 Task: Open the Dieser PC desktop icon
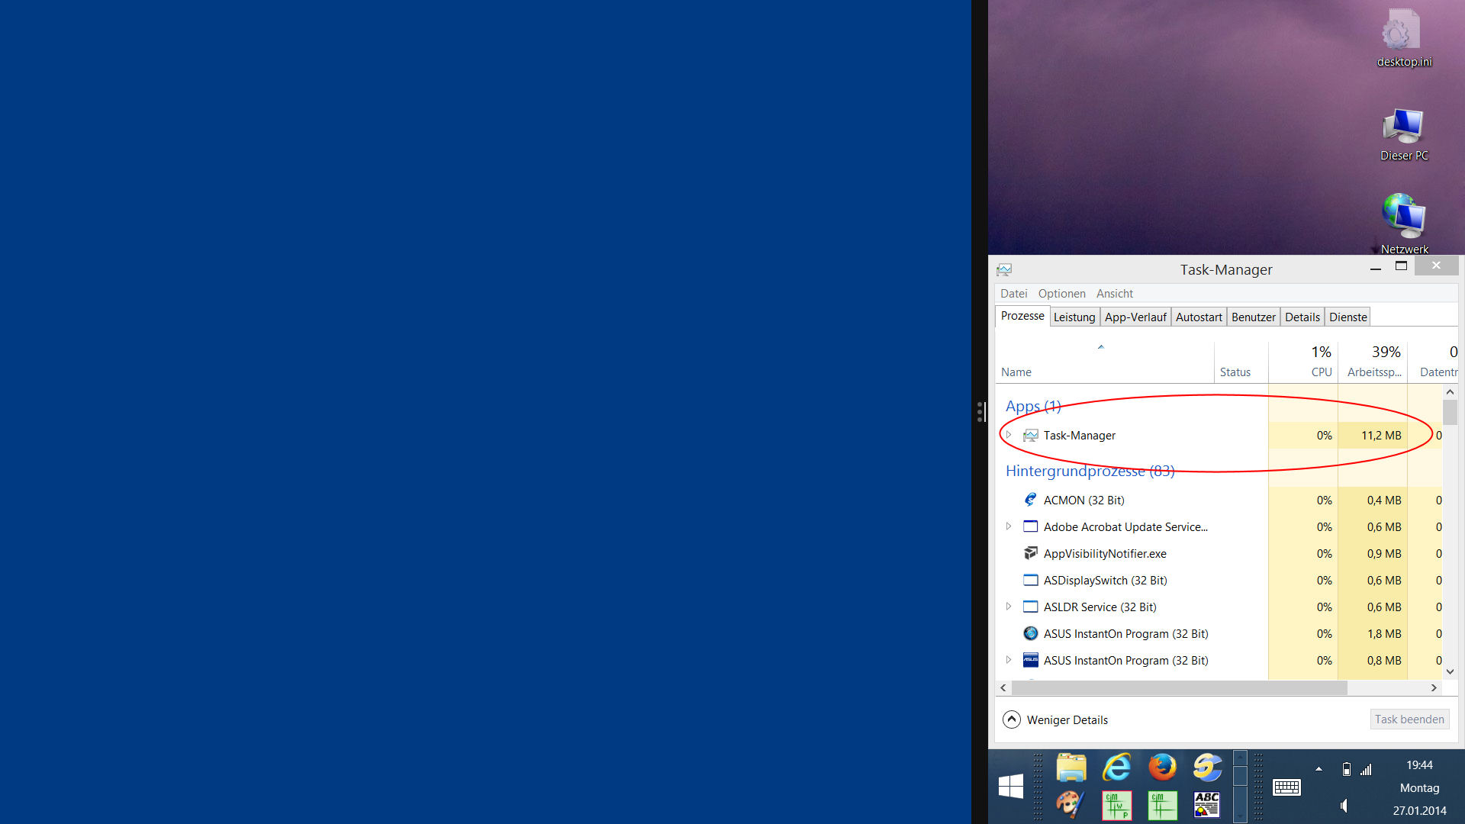[x=1403, y=127]
